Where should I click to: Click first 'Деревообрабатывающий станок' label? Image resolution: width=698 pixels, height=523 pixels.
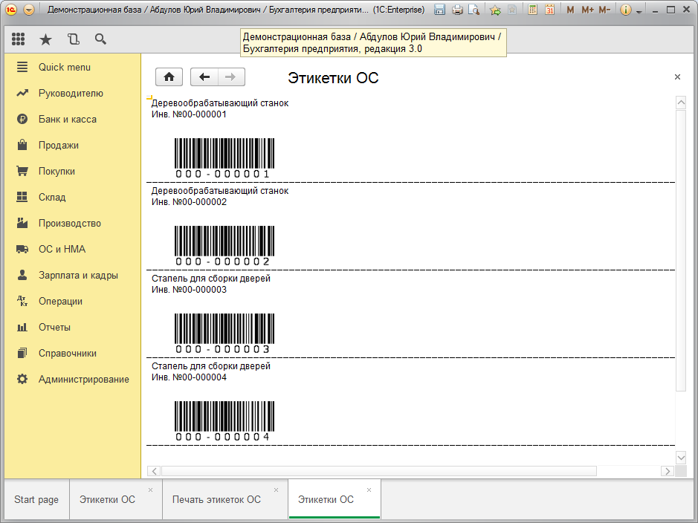220,103
